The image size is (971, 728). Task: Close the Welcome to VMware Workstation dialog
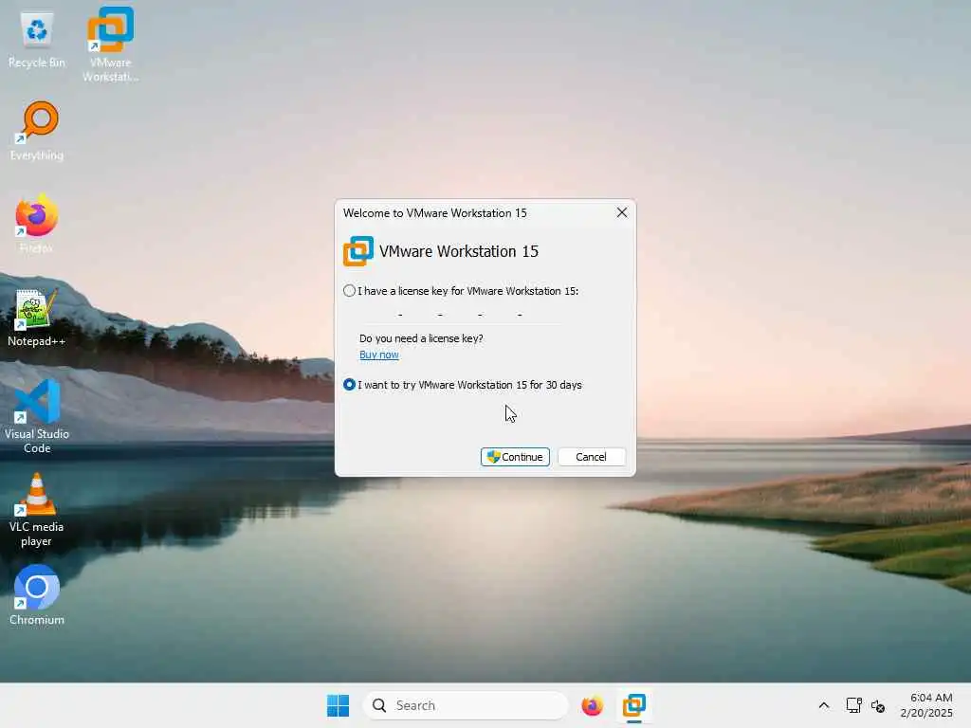click(x=622, y=213)
